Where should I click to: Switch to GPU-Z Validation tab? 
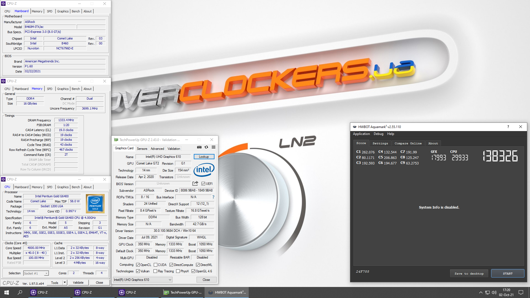(x=174, y=149)
